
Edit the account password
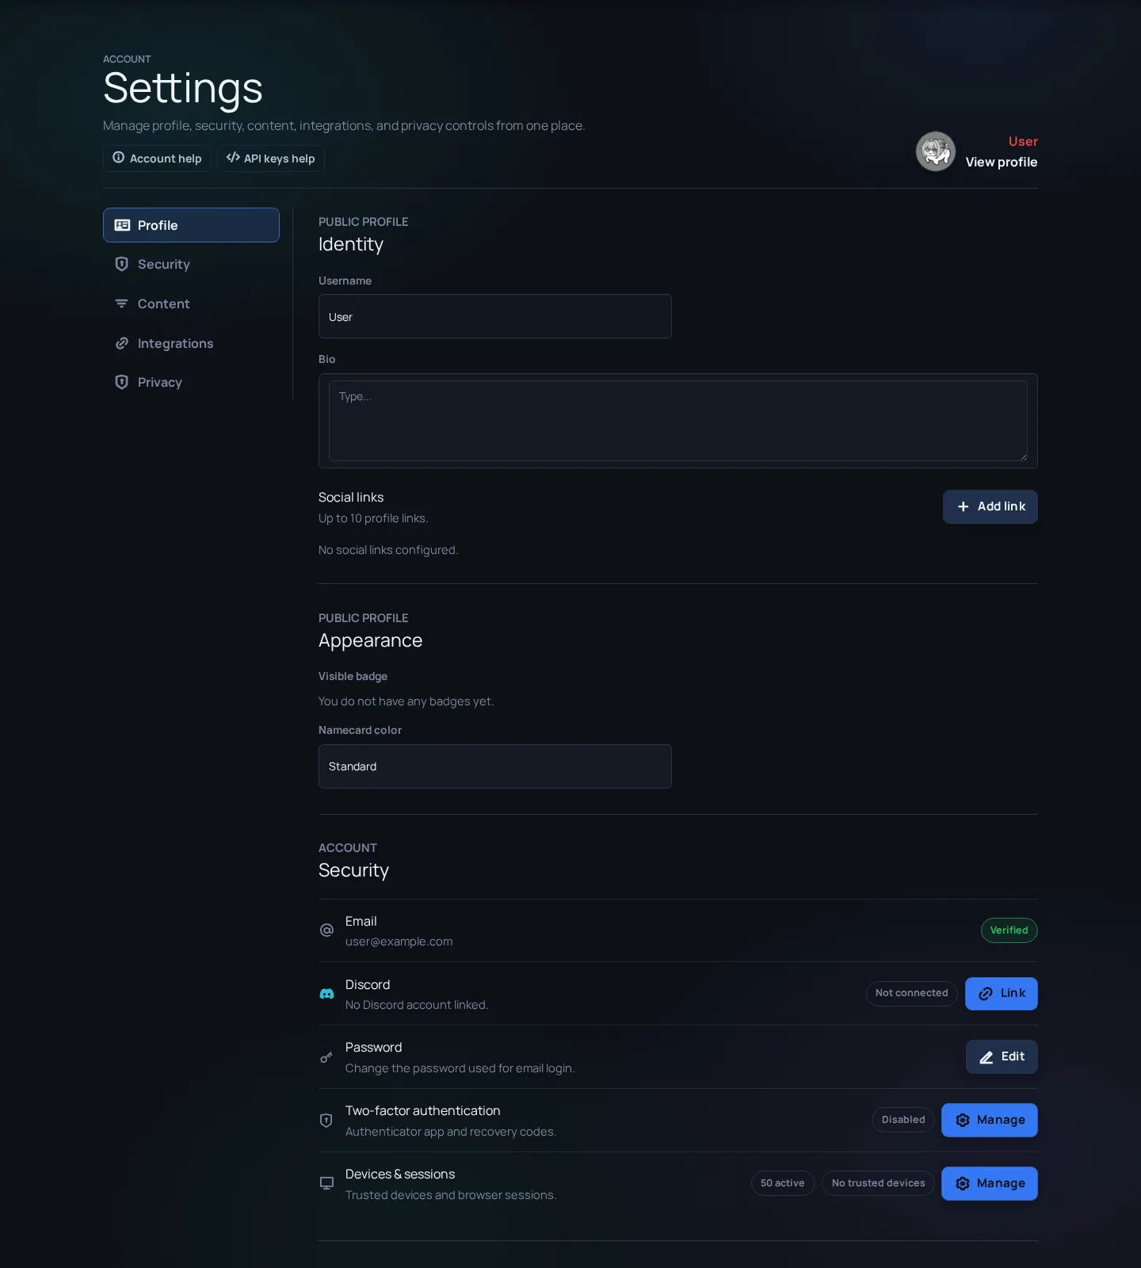pos(1002,1057)
